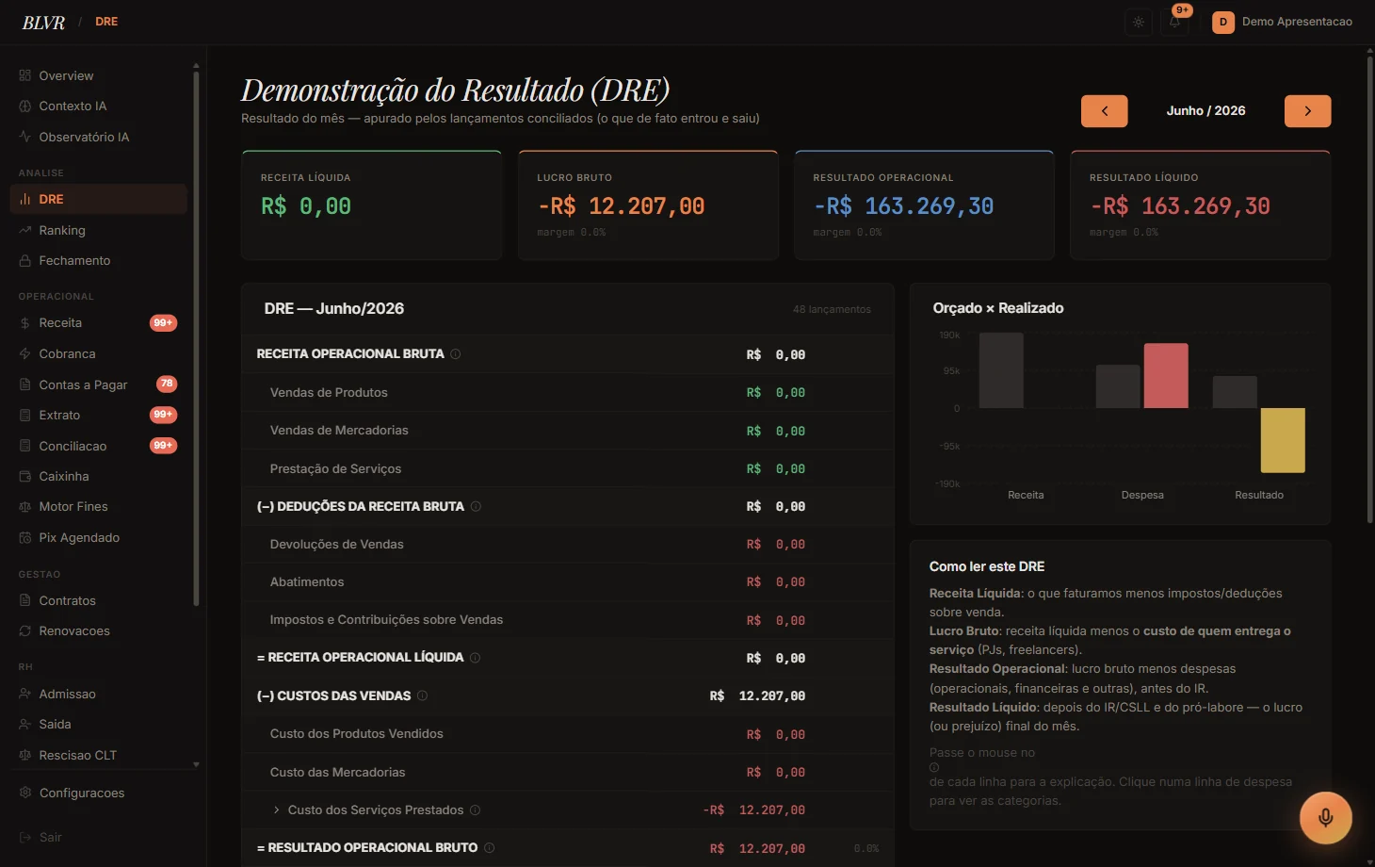Click info icon beside CUSTOS DAS VENDAS
This screenshot has width=1375, height=867.
click(x=422, y=695)
